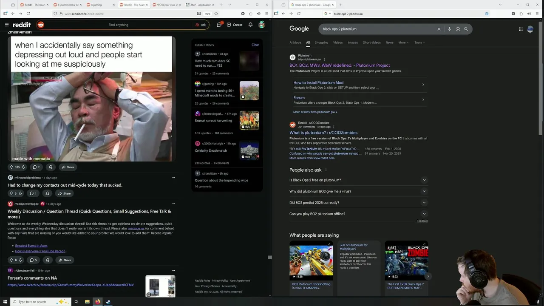Play BO2 Plutonium Trickshotting video
The height and width of the screenshot is (306, 544).
coord(311,261)
